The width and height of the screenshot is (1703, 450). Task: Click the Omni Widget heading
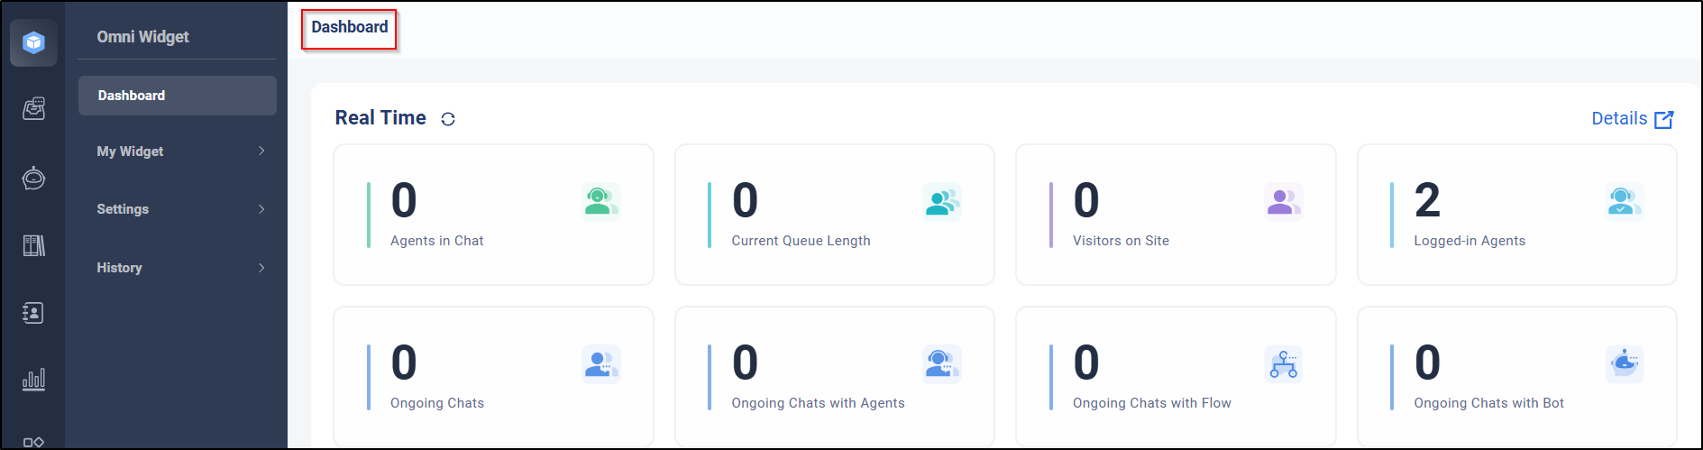pyautogui.click(x=142, y=37)
